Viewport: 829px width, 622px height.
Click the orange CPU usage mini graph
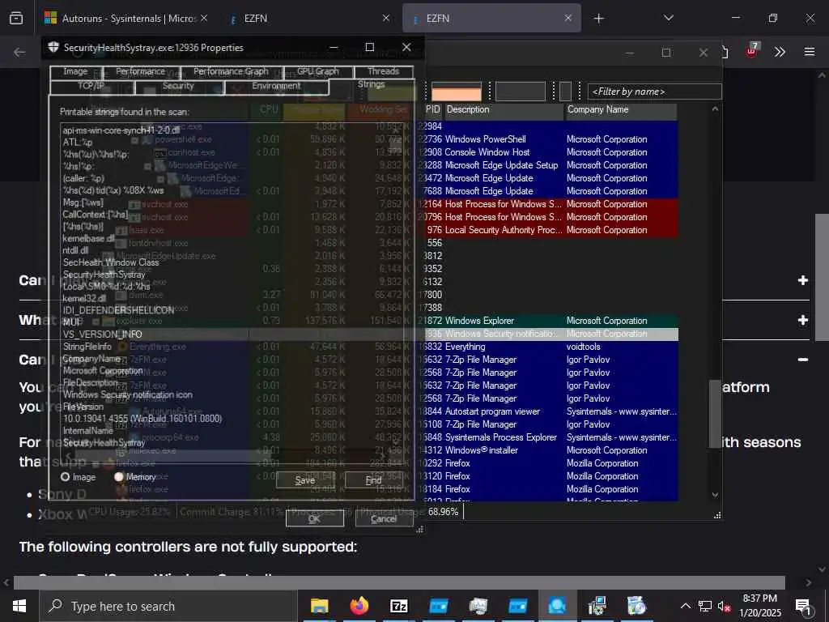(x=457, y=92)
